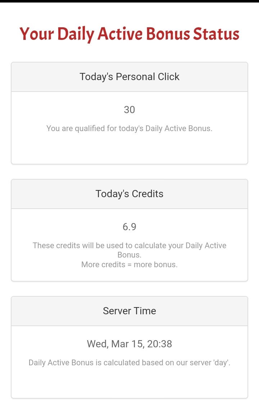Click the credits calculation description text

tap(129, 250)
